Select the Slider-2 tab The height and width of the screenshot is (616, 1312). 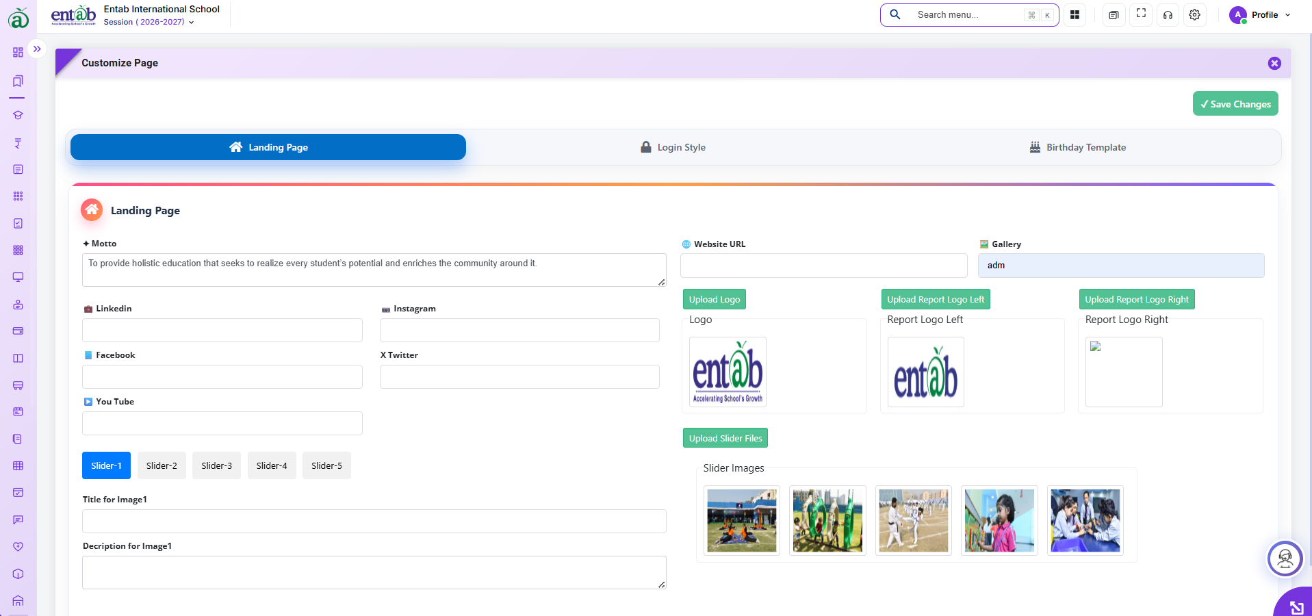[162, 465]
